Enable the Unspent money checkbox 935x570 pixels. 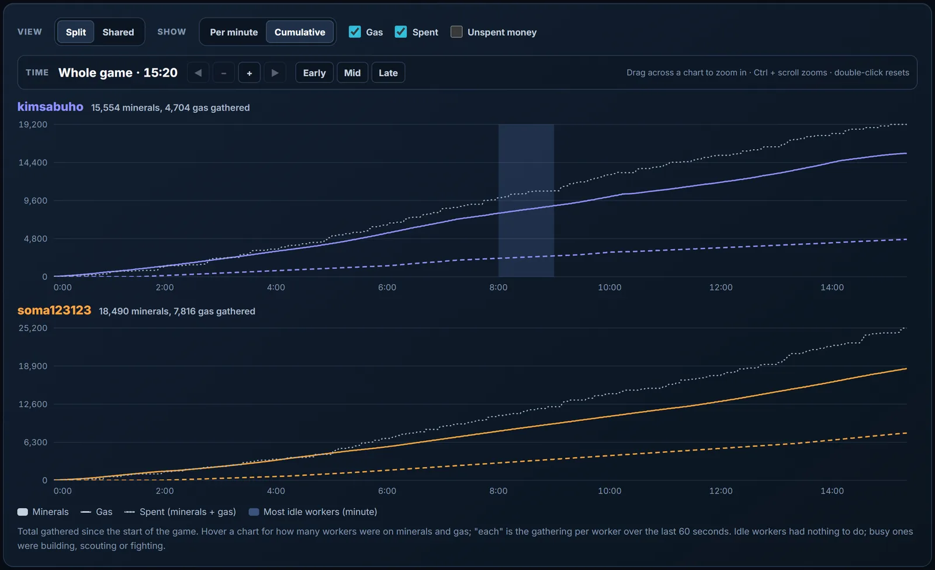[456, 32]
